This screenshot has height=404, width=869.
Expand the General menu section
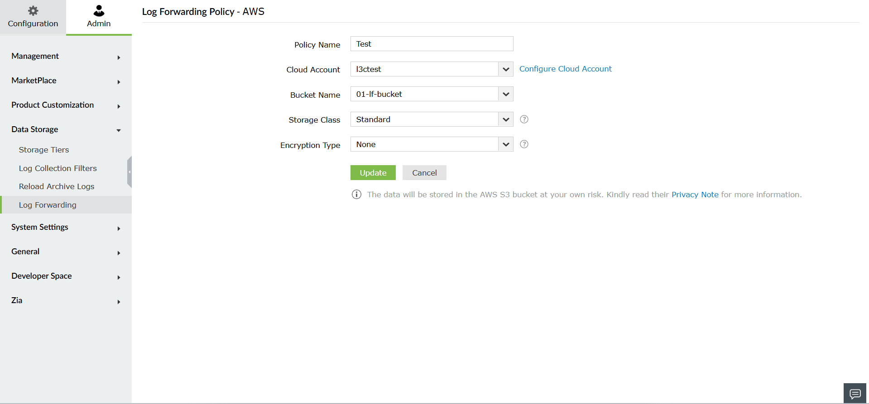pyautogui.click(x=66, y=252)
